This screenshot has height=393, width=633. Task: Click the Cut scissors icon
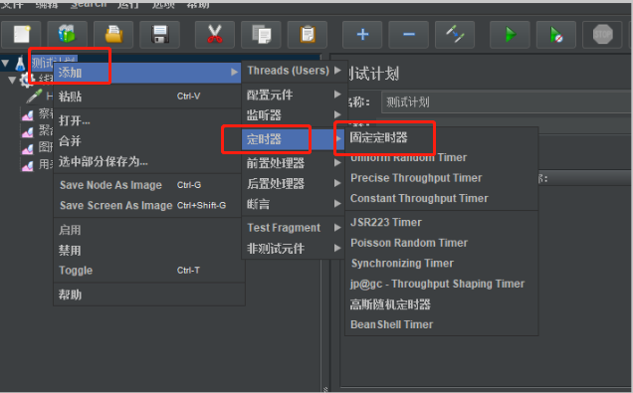point(215,34)
